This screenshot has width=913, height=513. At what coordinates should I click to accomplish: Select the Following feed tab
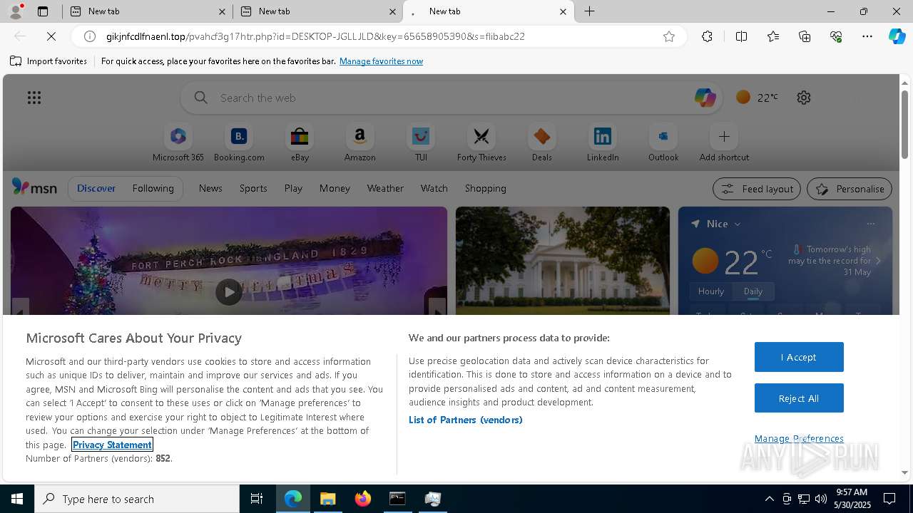(153, 188)
